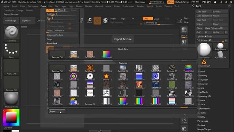Adjust the Z Intensity slider
The width and height of the screenshot is (234, 132).
tap(158, 23)
